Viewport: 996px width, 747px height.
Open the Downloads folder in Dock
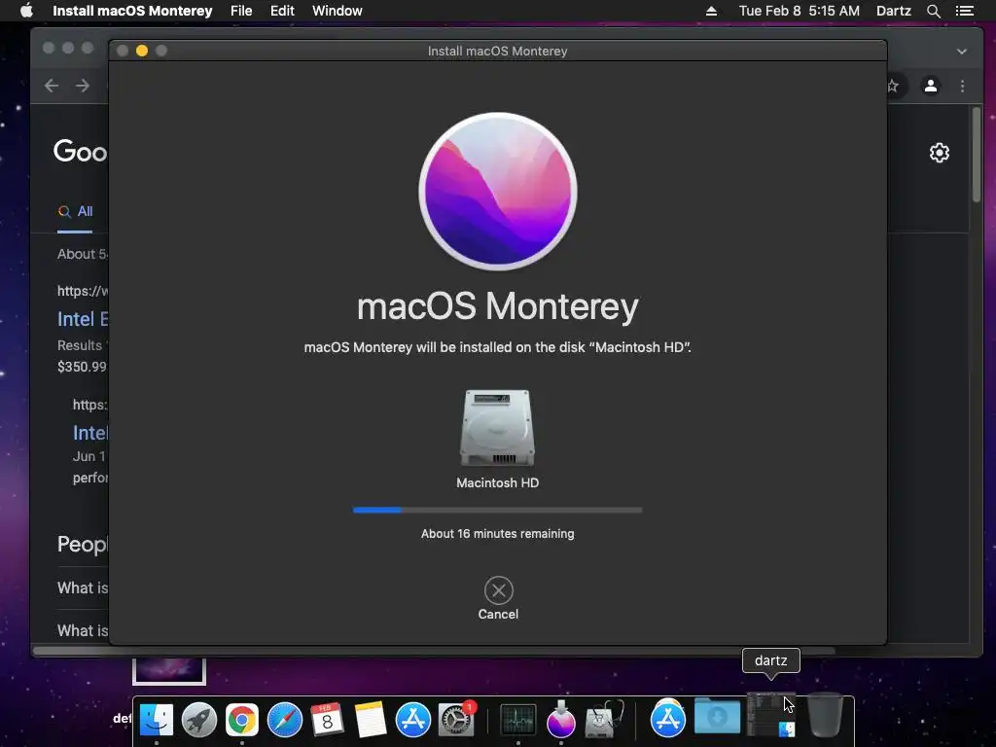click(717, 717)
